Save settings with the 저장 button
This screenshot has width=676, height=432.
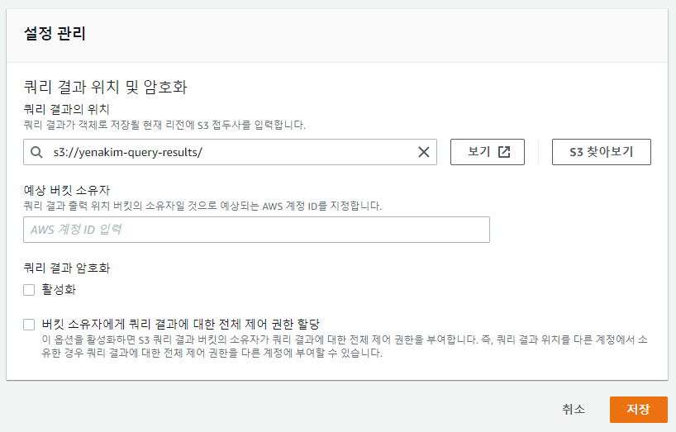(x=639, y=409)
